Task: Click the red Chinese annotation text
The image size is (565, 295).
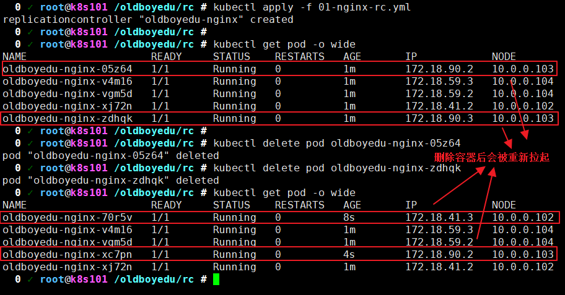Action: pyautogui.click(x=491, y=157)
